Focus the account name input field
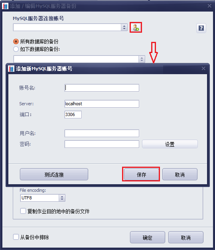 tap(102, 88)
